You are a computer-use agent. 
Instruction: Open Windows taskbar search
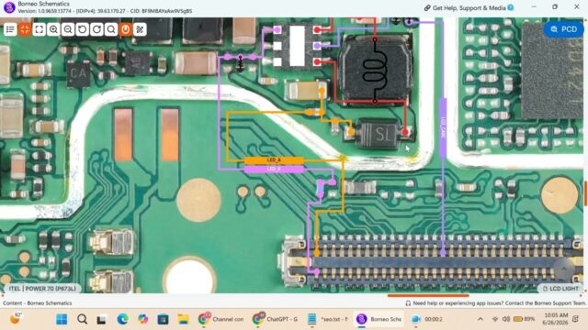[82, 319]
